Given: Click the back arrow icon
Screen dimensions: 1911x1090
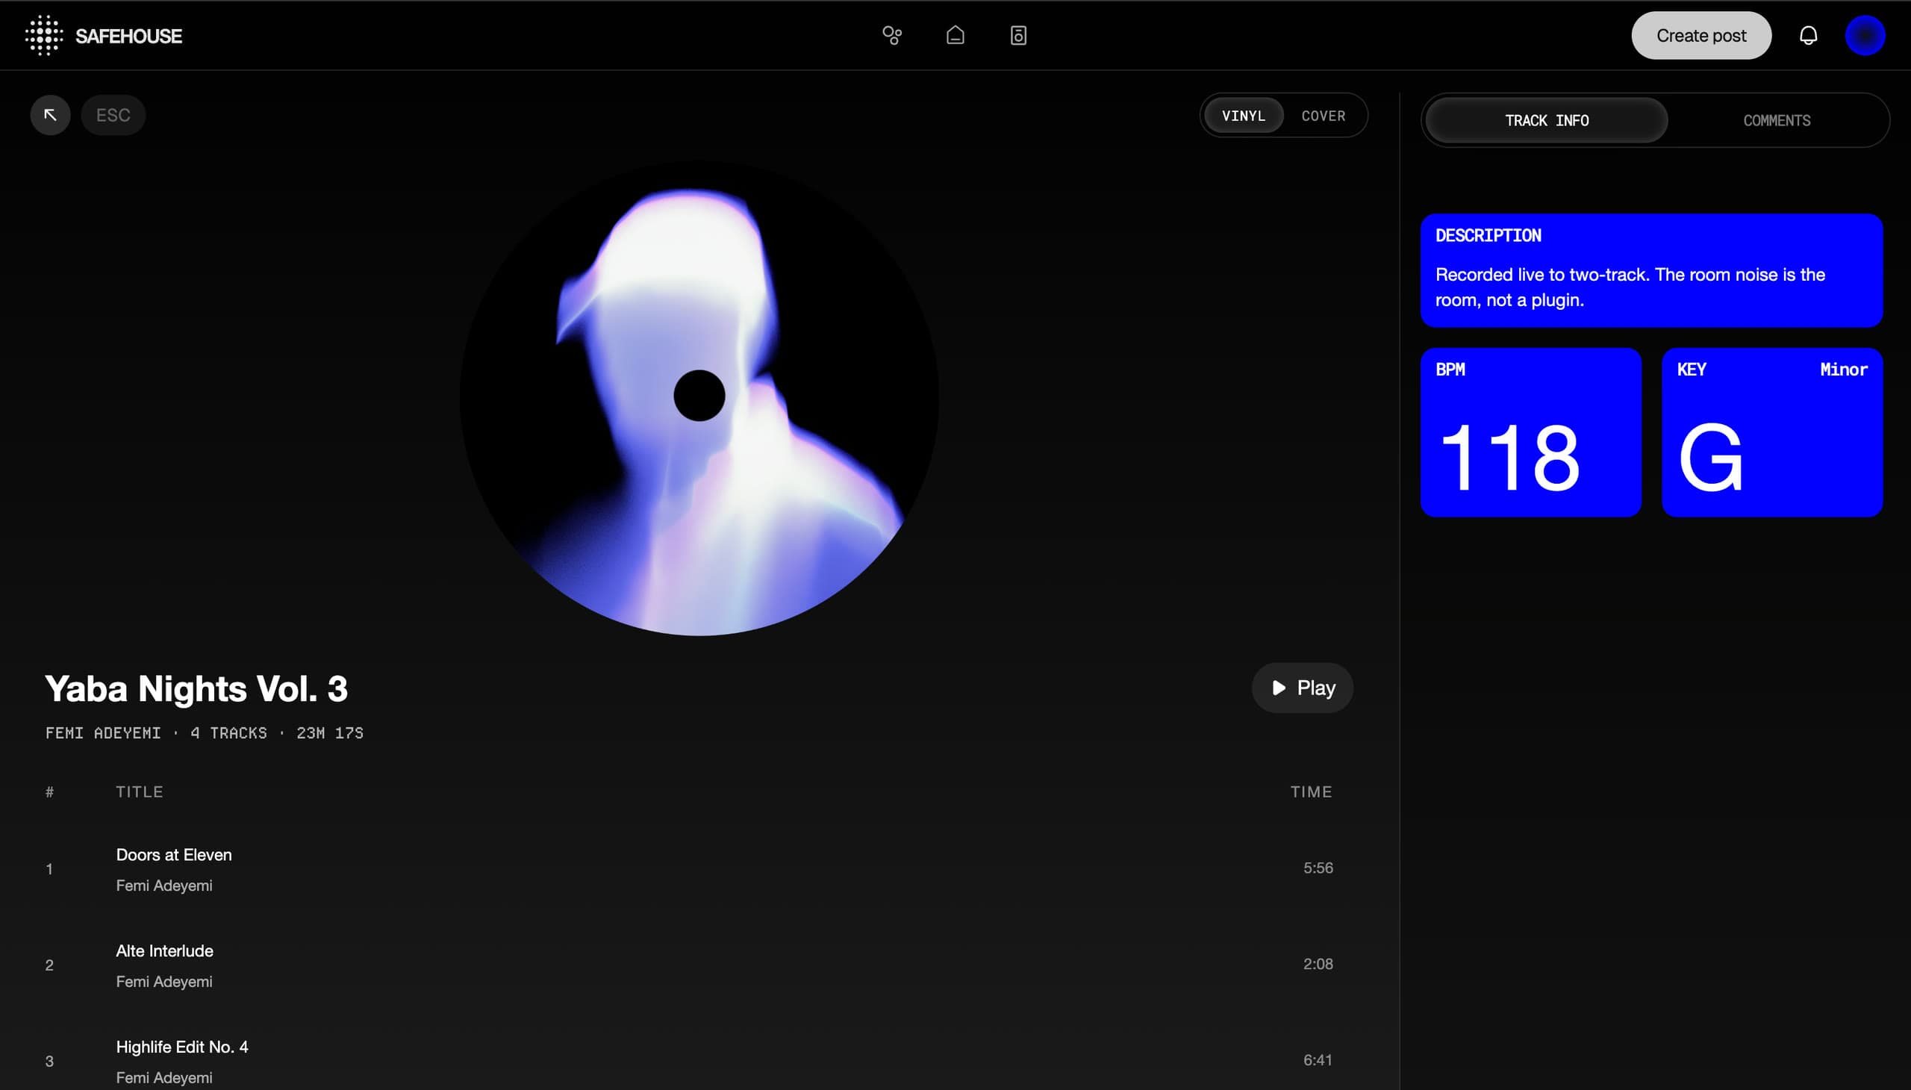Looking at the screenshot, I should click(50, 114).
